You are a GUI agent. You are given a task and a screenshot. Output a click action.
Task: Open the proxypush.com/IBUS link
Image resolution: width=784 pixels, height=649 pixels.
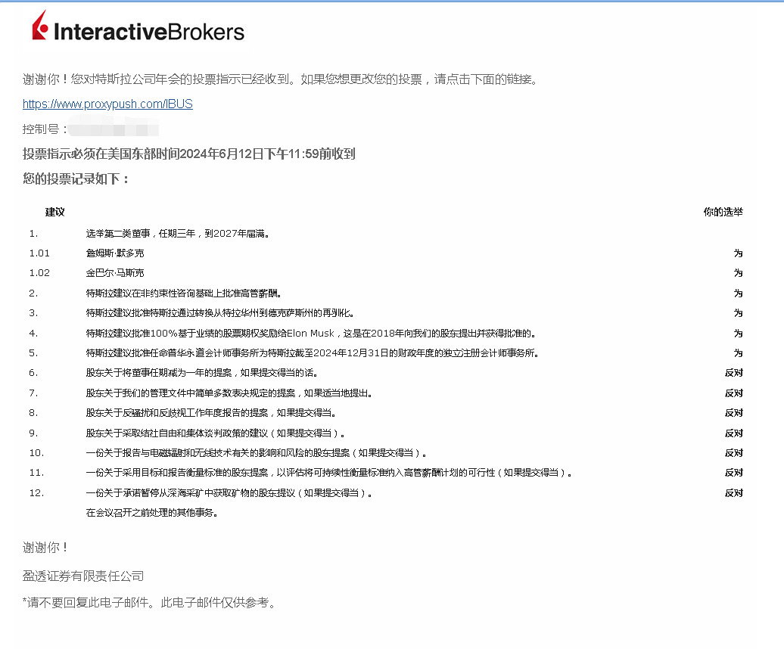pyautogui.click(x=107, y=104)
